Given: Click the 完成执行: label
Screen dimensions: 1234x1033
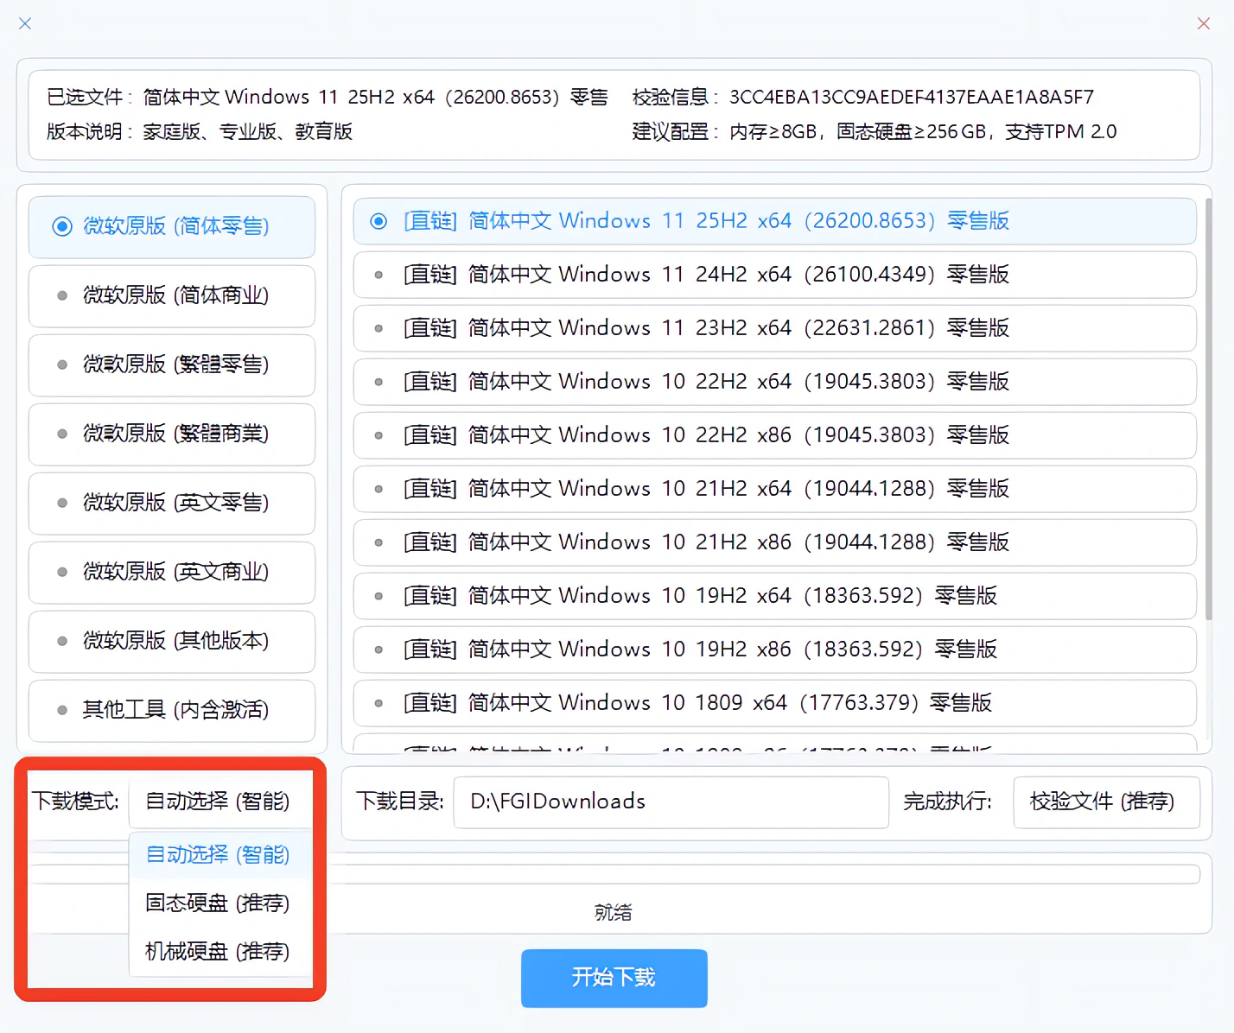Looking at the screenshot, I should (x=948, y=802).
